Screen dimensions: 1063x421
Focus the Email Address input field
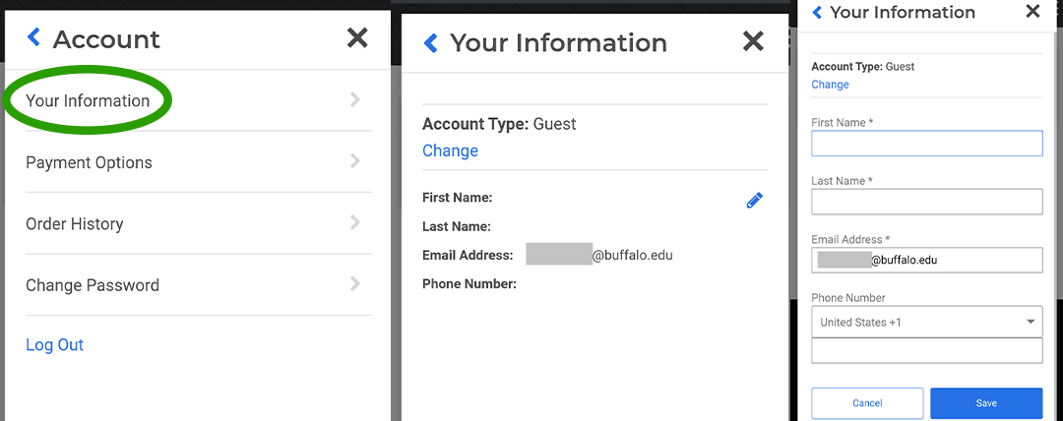927,260
